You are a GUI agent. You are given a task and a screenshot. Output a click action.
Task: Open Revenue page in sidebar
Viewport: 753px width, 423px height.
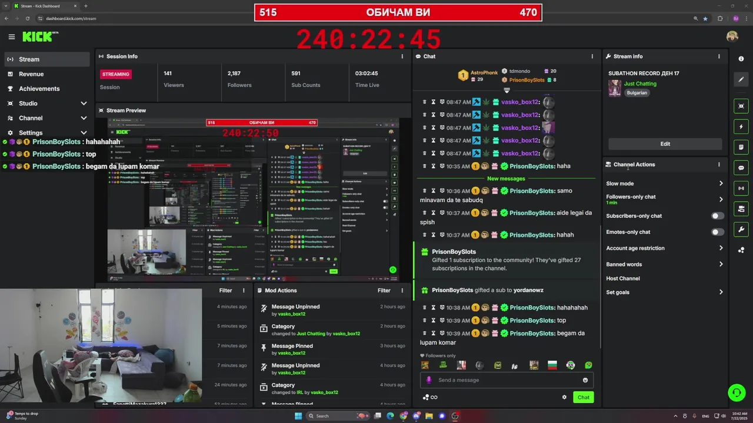(x=47, y=74)
